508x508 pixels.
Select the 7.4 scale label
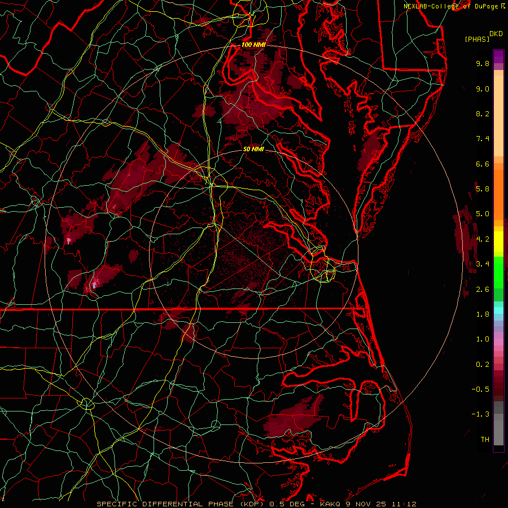[483, 139]
